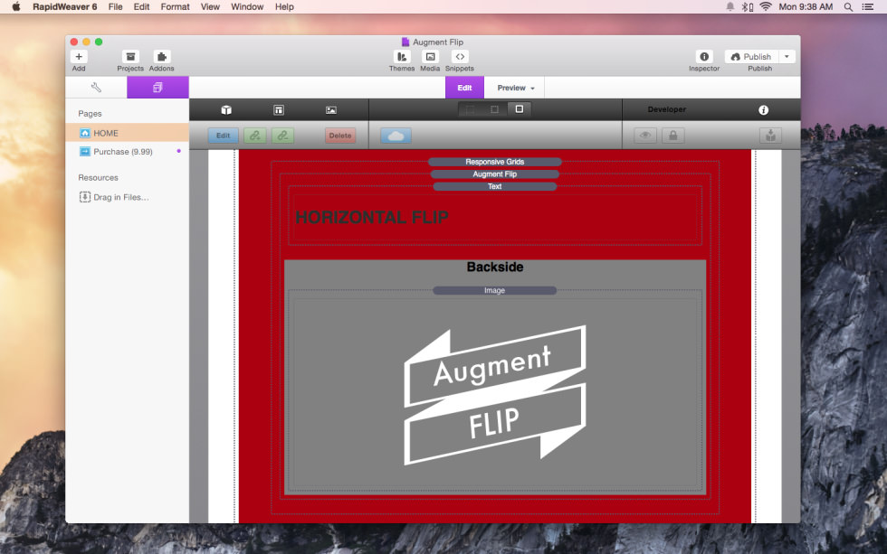Switch to the purple Edit mode tab

point(464,88)
